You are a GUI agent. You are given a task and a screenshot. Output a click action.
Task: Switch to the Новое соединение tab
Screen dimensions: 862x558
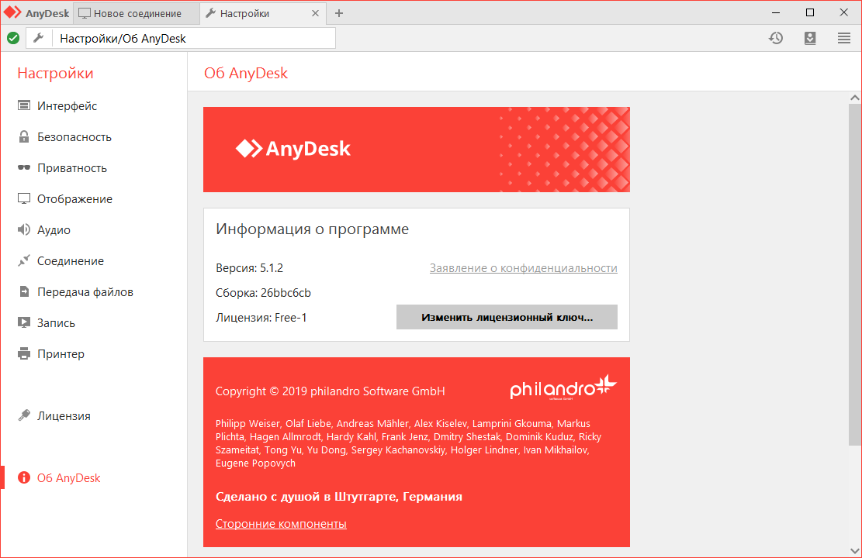(136, 12)
